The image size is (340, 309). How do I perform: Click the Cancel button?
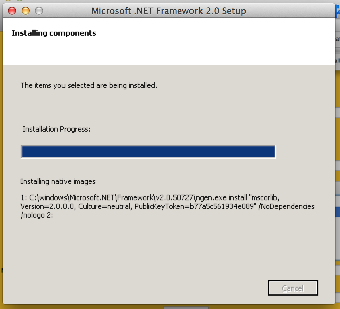(293, 288)
